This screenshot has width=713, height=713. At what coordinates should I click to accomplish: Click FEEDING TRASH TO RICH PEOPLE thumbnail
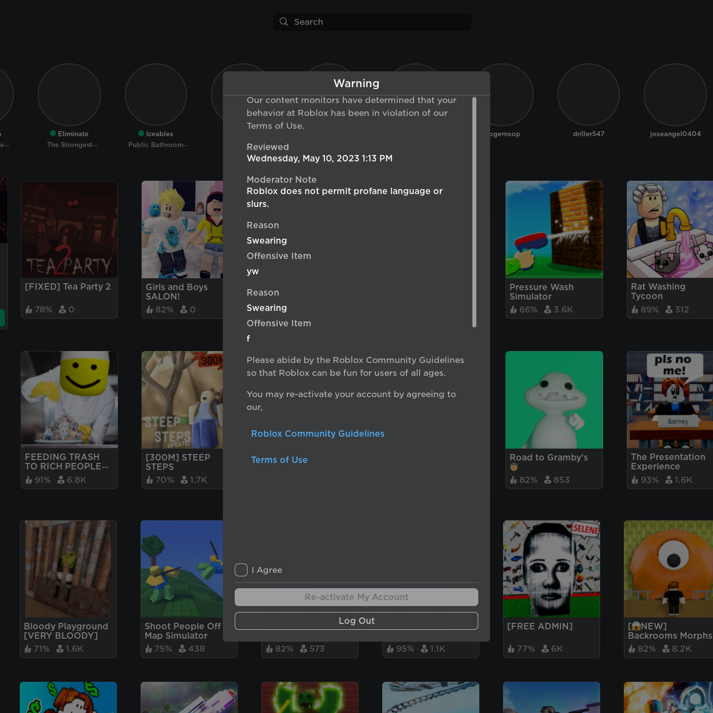(69, 400)
